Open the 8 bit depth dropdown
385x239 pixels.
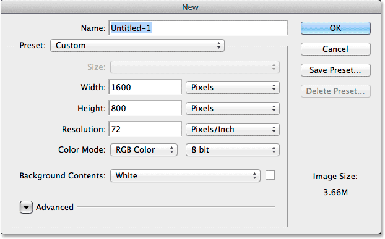[x=233, y=150]
